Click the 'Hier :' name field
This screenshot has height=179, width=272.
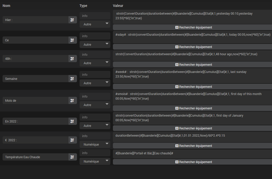(36, 20)
